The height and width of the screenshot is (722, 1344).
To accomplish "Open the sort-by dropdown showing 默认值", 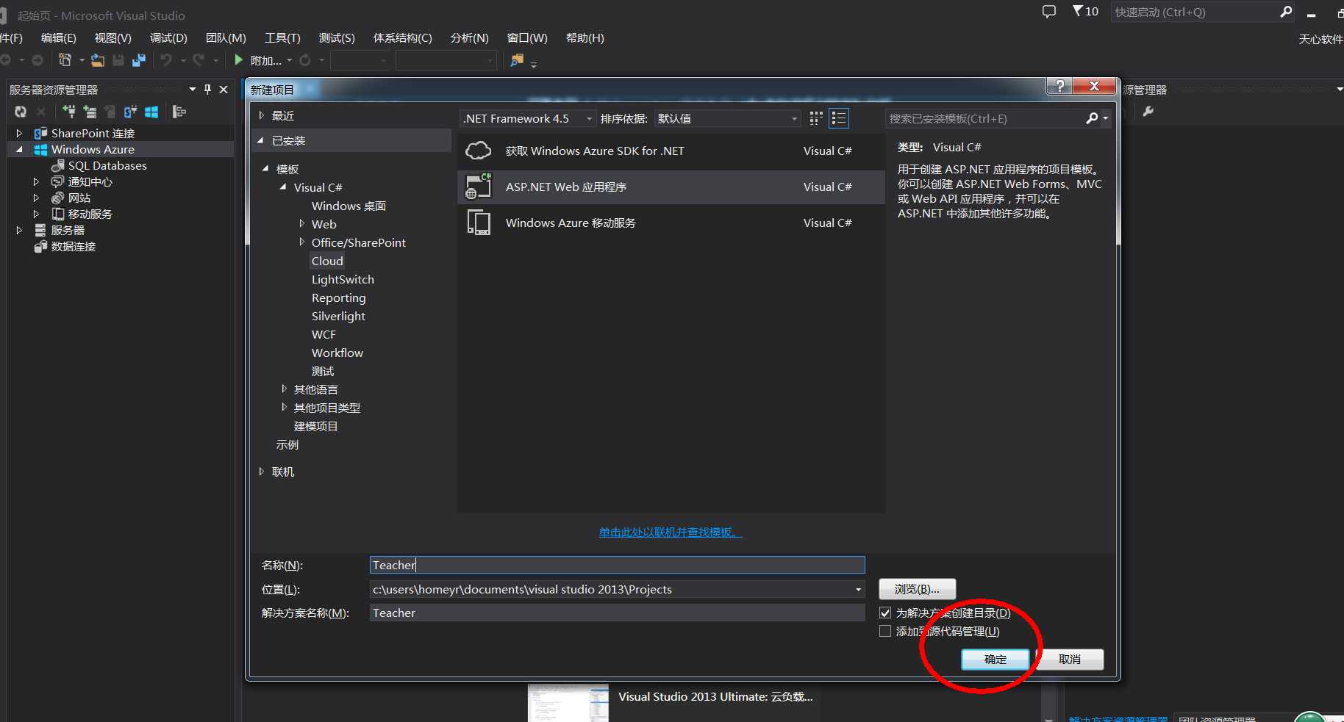I will (x=727, y=118).
